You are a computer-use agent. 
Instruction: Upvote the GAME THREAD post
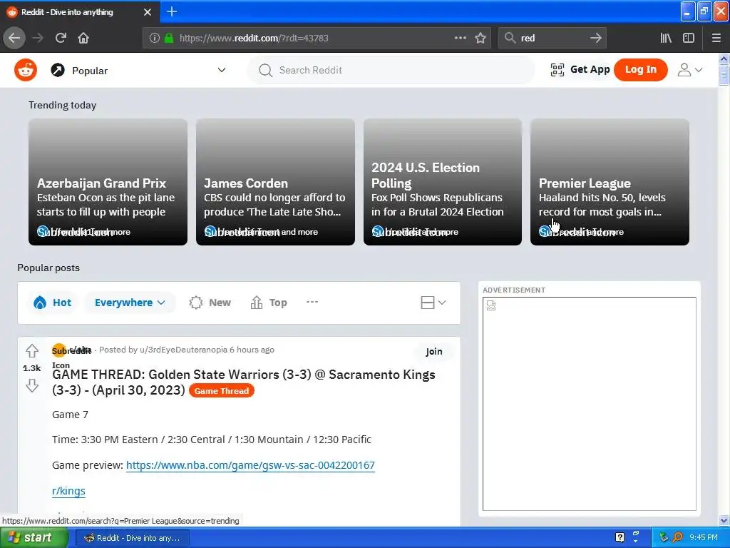pos(32,350)
